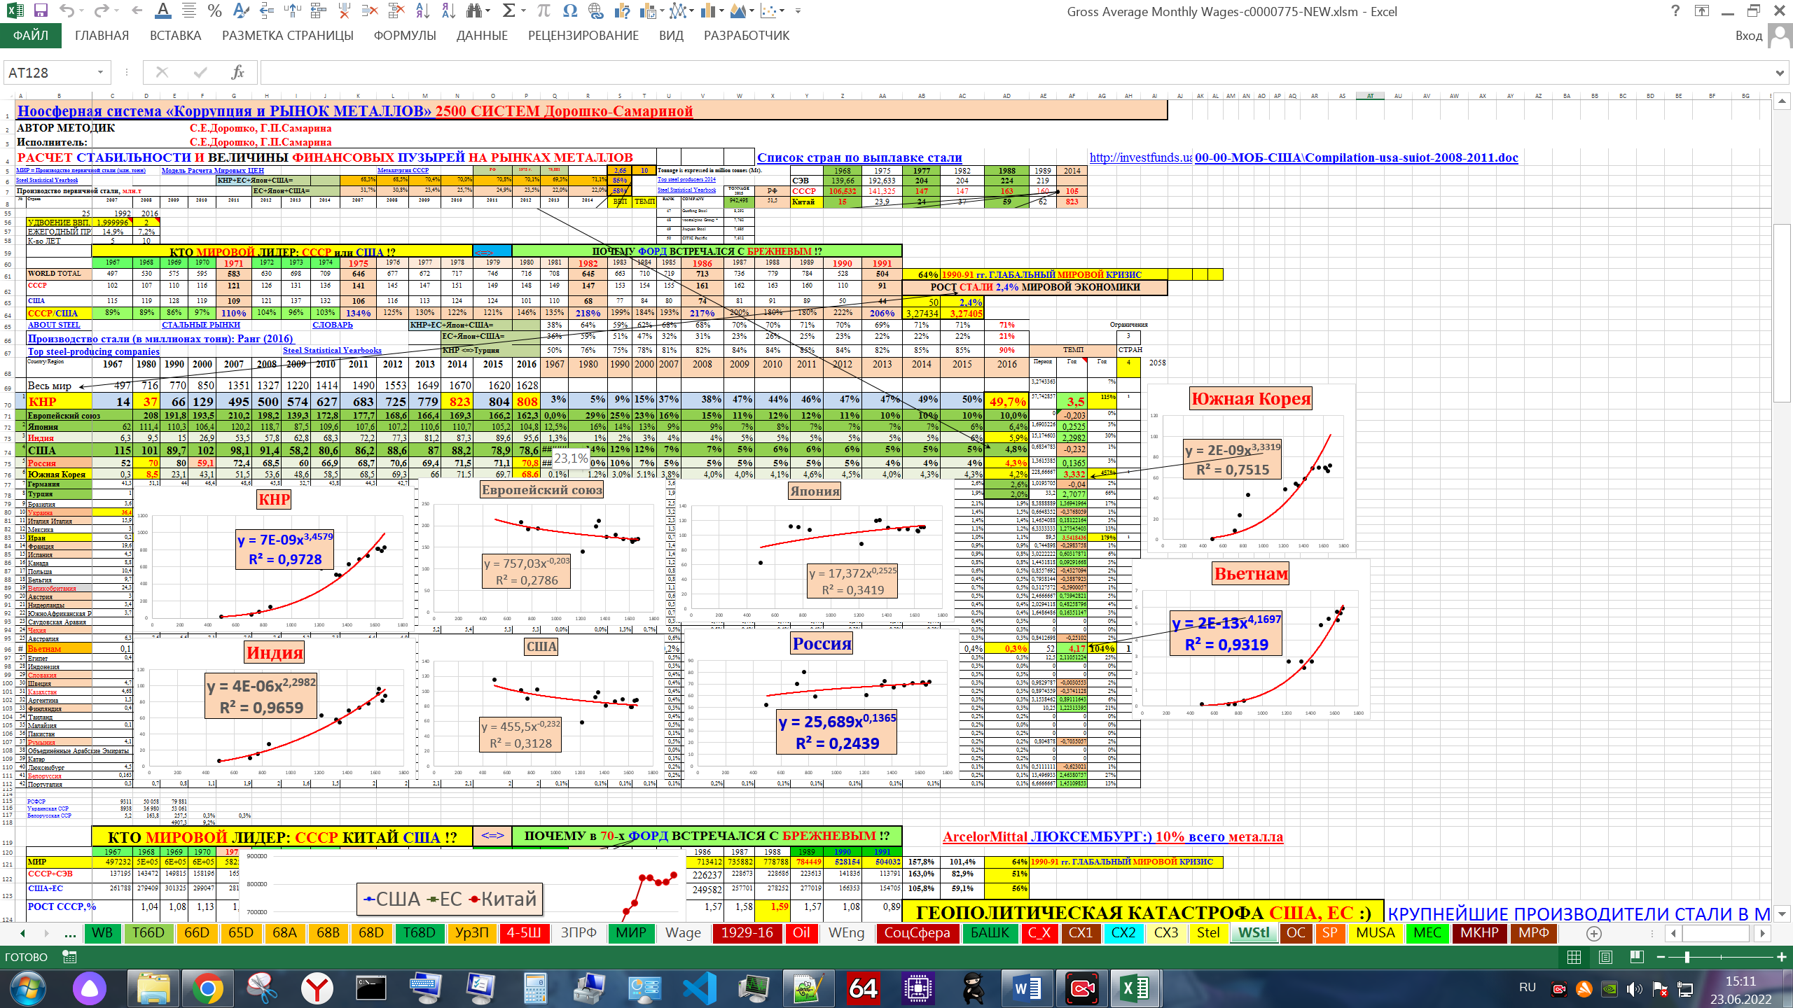Insert symbol using the Omega icon

pyautogui.click(x=570, y=10)
